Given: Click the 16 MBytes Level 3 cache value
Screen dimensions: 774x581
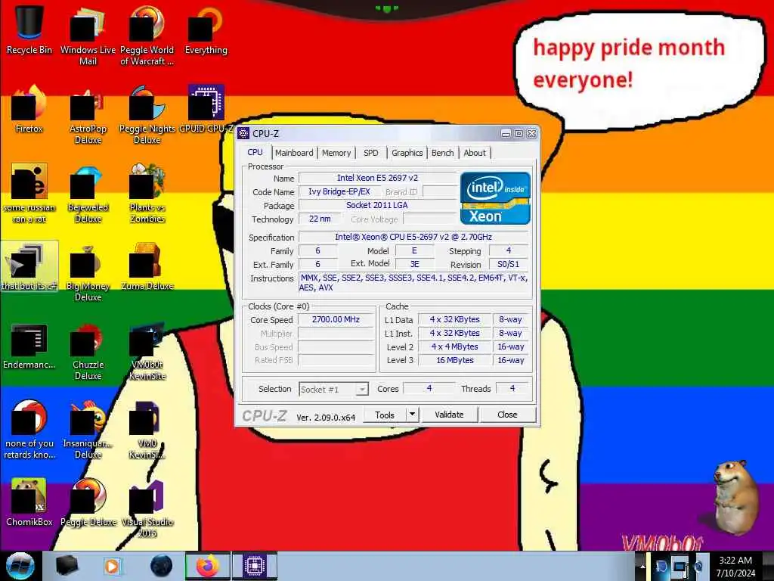Looking at the screenshot, I should click(x=454, y=360).
